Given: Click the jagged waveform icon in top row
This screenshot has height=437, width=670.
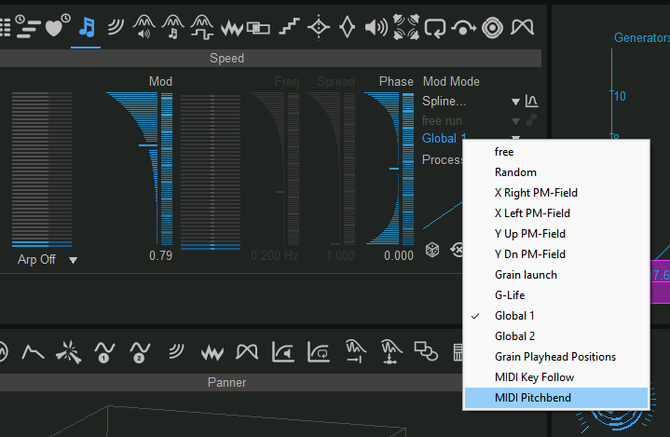Looking at the screenshot, I should pos(232,29).
